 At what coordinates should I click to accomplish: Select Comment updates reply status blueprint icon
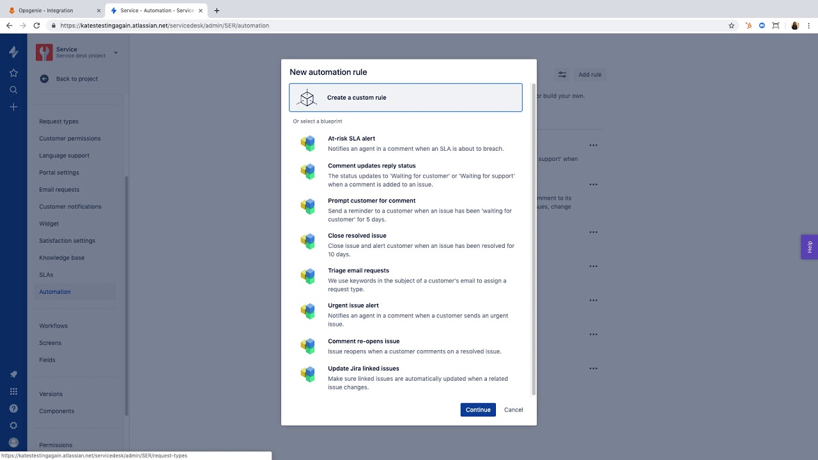coord(308,171)
